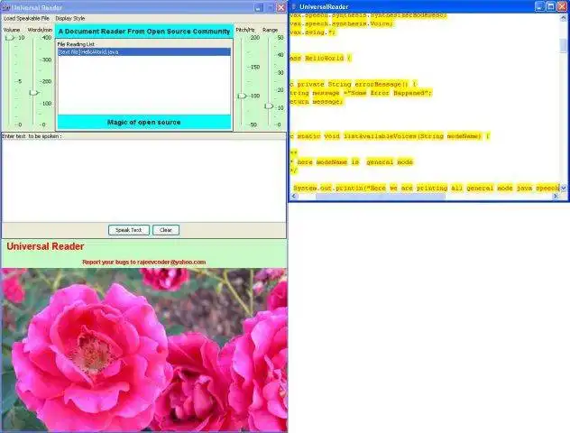This screenshot has width=570, height=433.
Task: Open the Load Speakable File menu
Action: click(26, 18)
